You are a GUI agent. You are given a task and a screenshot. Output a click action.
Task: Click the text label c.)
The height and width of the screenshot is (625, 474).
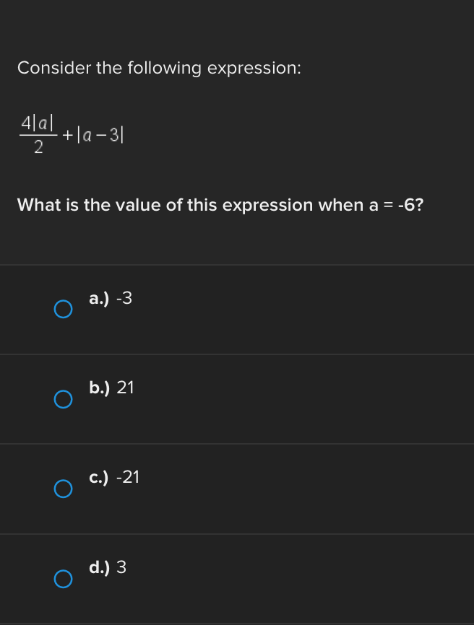coord(98,477)
